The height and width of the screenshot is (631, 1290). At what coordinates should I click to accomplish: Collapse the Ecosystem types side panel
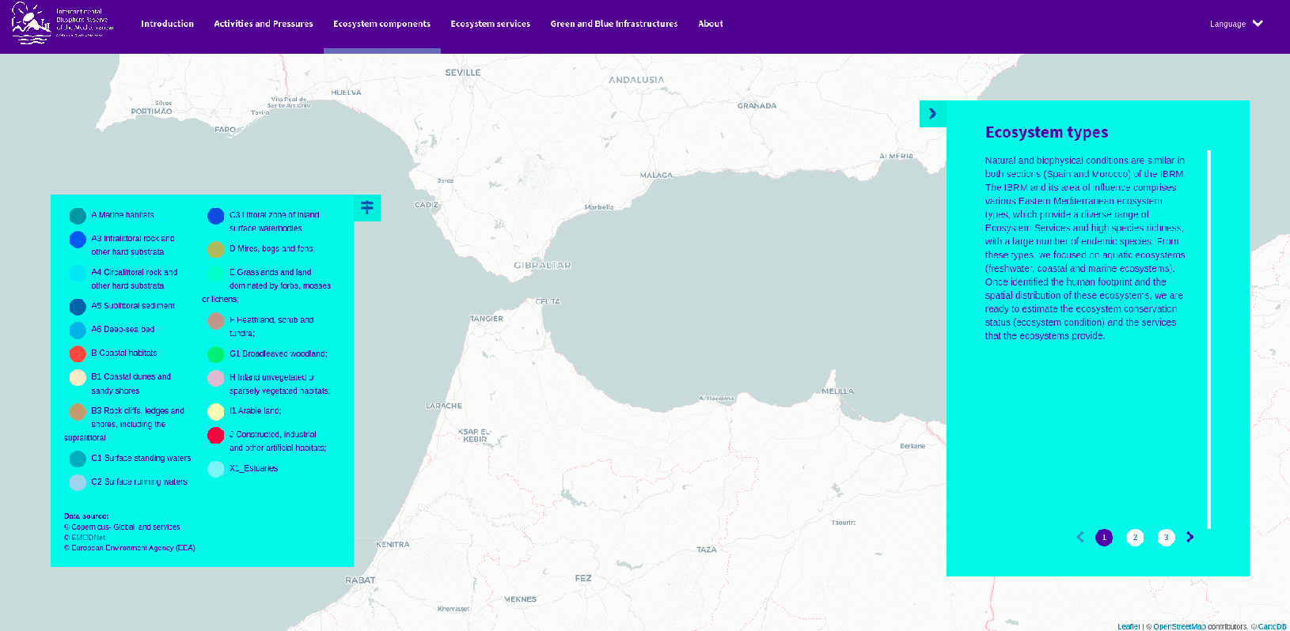click(x=932, y=114)
